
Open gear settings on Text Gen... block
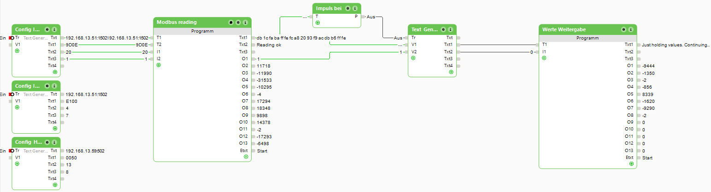(444, 29)
